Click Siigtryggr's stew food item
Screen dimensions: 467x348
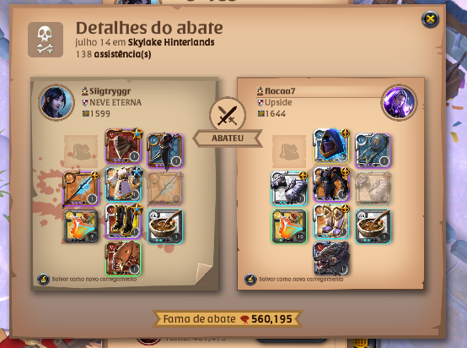(164, 226)
